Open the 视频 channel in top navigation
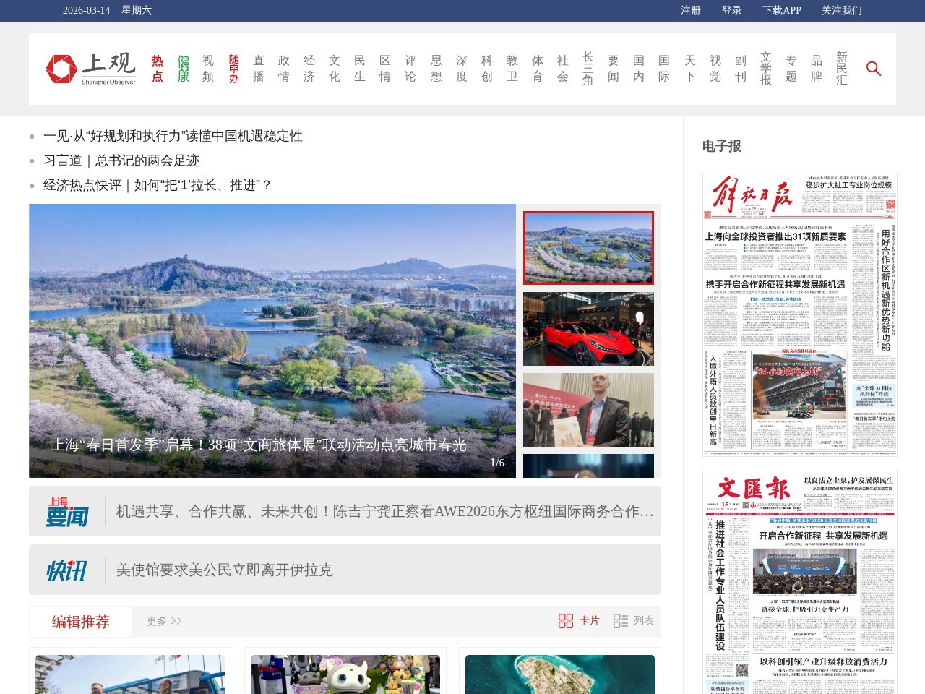 207,69
